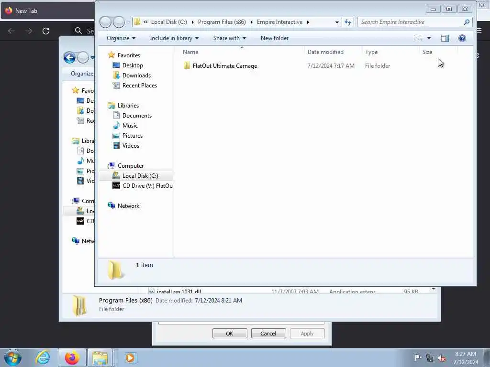490x367 pixels.
Task: Open address bar history dropdown arrow
Action: 337,22
